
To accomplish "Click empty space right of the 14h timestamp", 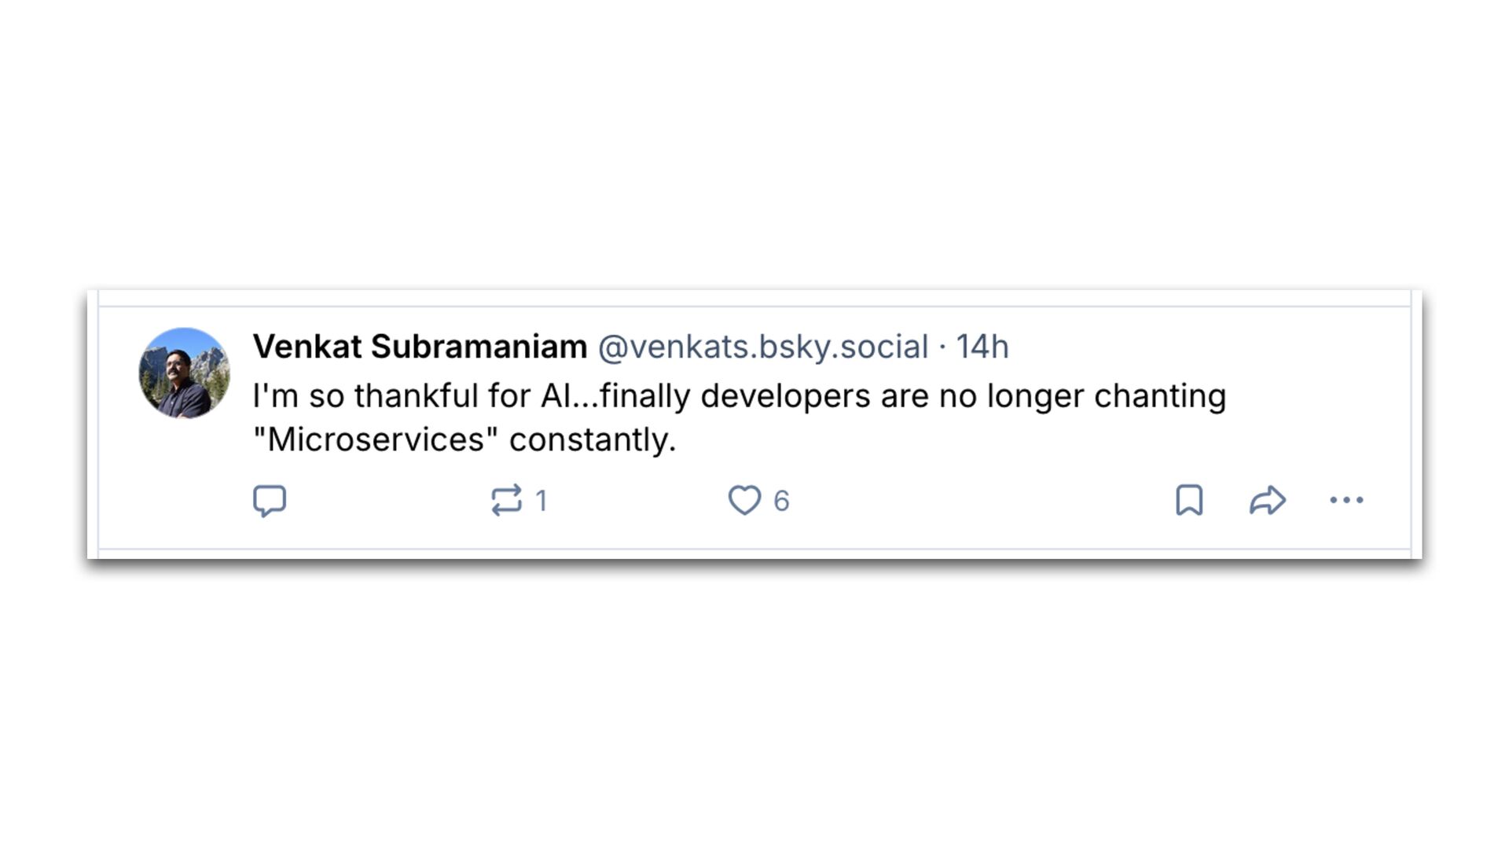I will (1179, 347).
